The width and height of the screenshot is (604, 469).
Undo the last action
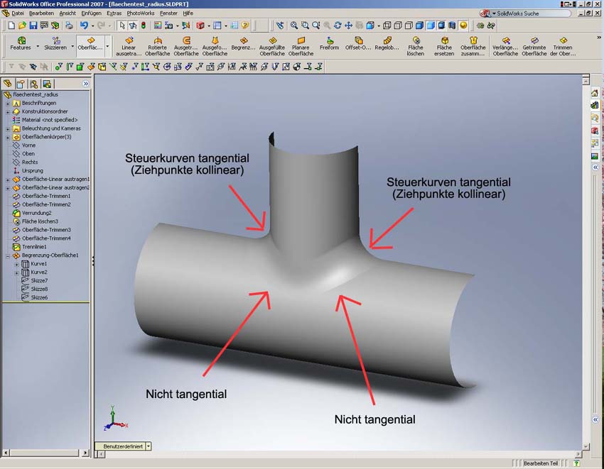pos(84,26)
